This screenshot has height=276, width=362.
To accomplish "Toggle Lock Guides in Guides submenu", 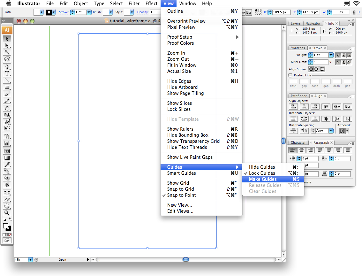I will (273, 173).
